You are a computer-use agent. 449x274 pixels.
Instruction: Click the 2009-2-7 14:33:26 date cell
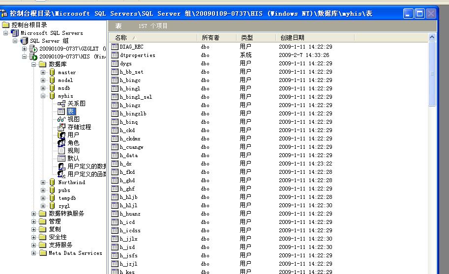(304, 55)
